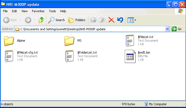Image resolution: width=186 pixels, height=108 pixels.
Task: Click the red Delete X icon
Action: pos(111,20)
